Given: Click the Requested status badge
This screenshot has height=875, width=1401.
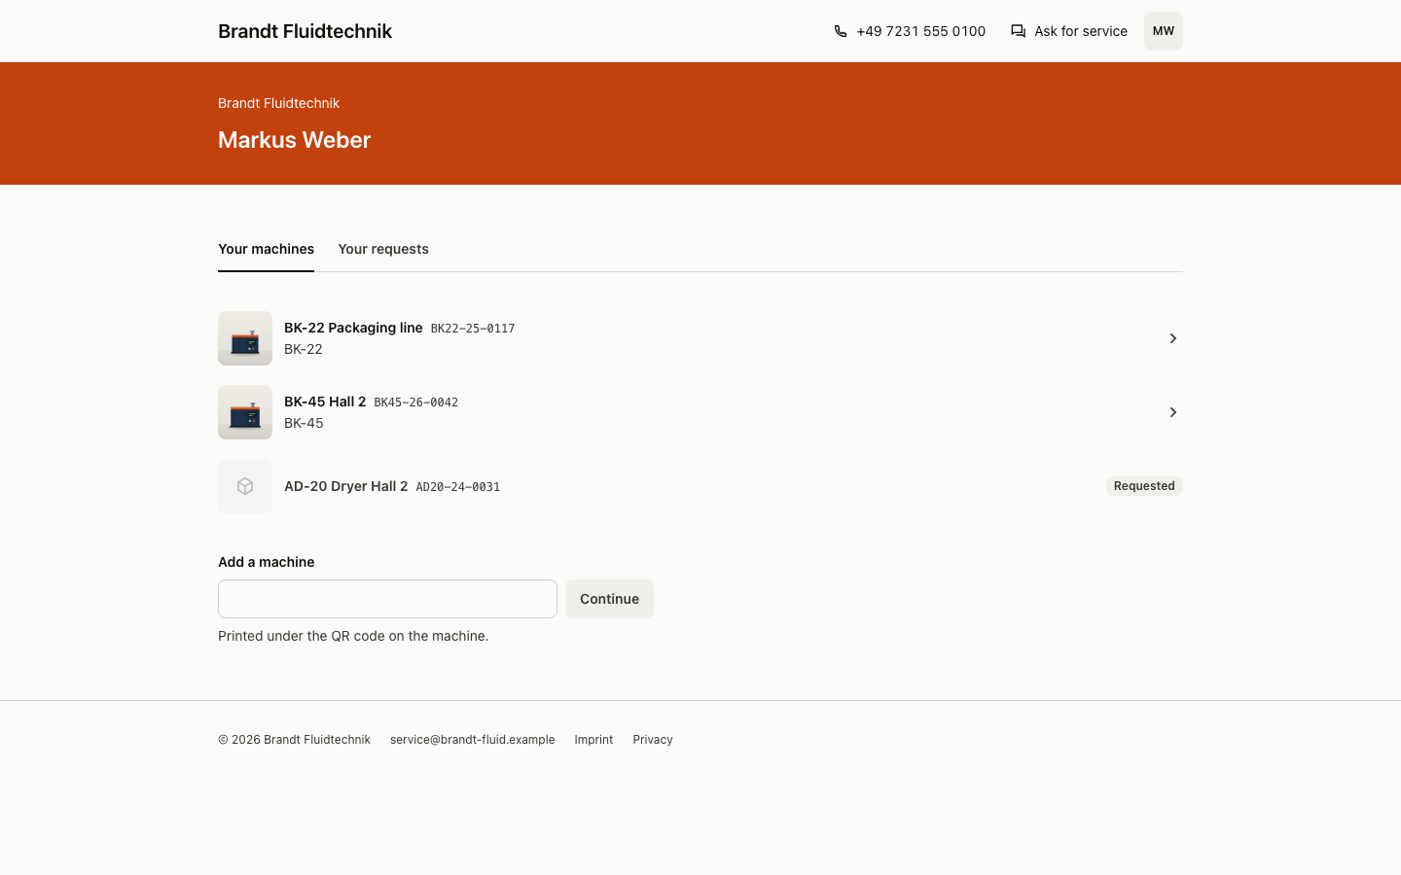Looking at the screenshot, I should 1144,486.
